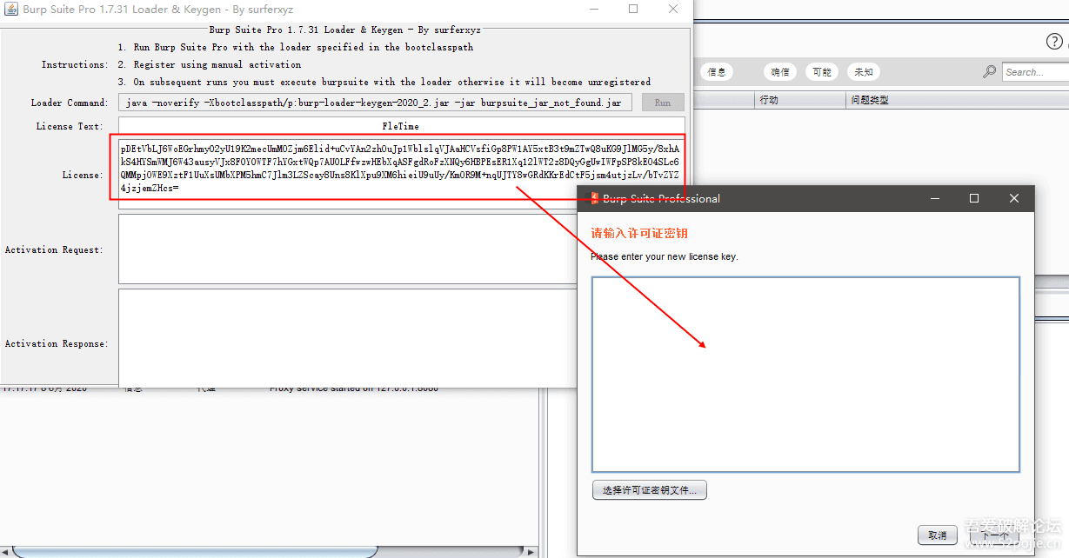Click the "Loader Command:" label

click(70, 103)
